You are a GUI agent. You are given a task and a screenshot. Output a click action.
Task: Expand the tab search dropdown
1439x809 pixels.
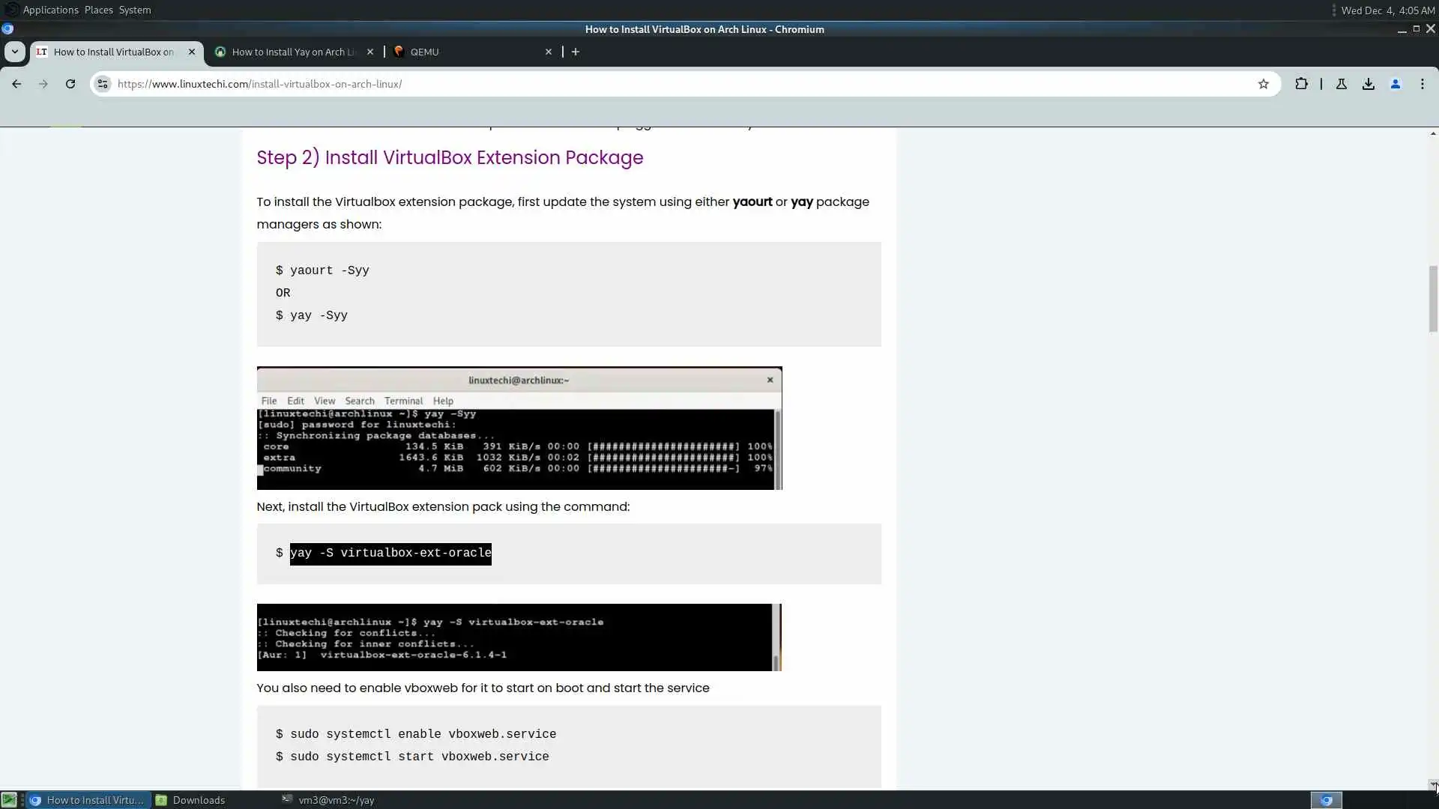[x=15, y=52]
